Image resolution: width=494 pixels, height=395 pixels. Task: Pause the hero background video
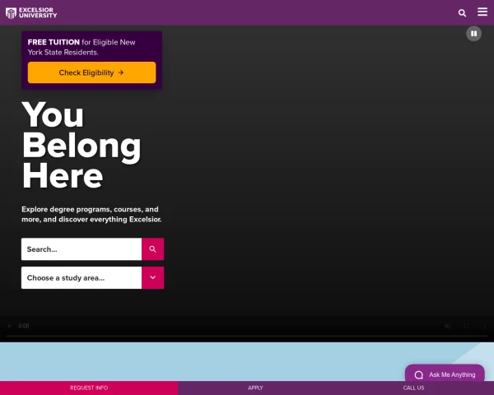(473, 34)
